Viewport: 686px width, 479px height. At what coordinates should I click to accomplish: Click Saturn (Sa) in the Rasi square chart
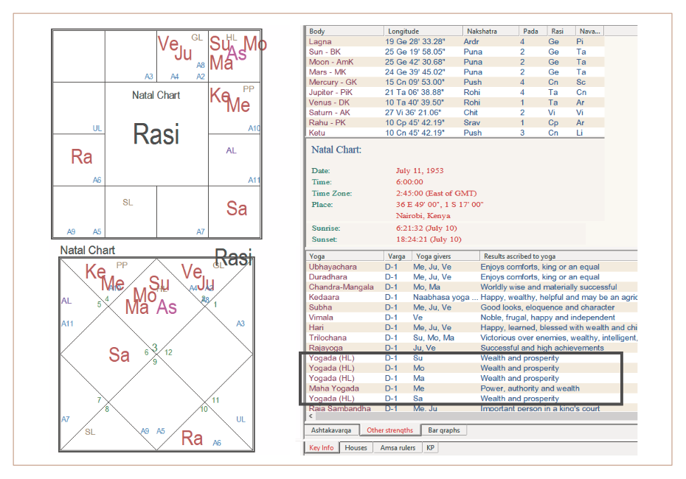tap(236, 209)
